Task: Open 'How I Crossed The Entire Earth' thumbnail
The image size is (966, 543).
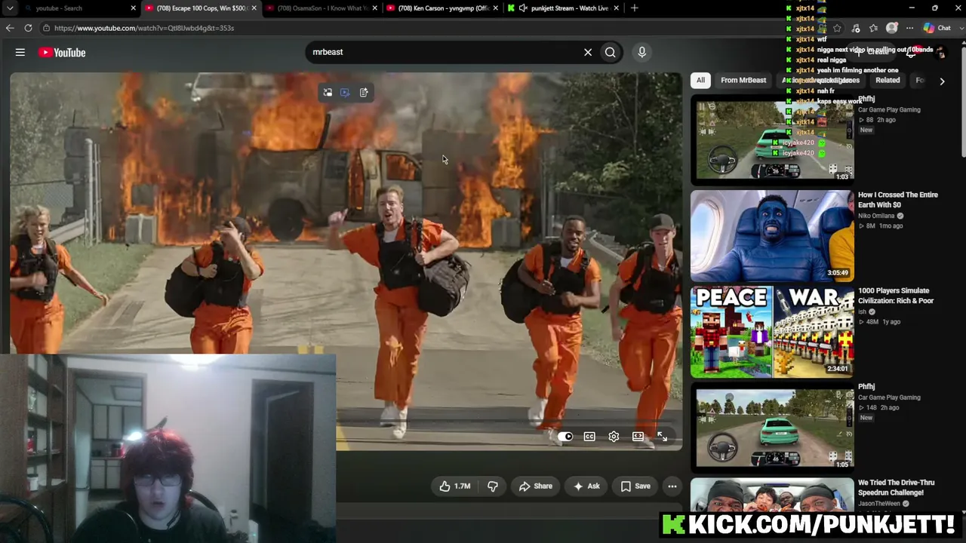Action: 772,235
